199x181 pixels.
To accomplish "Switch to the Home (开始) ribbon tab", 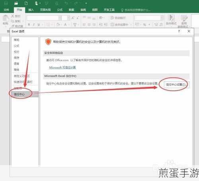I will point(20,10).
